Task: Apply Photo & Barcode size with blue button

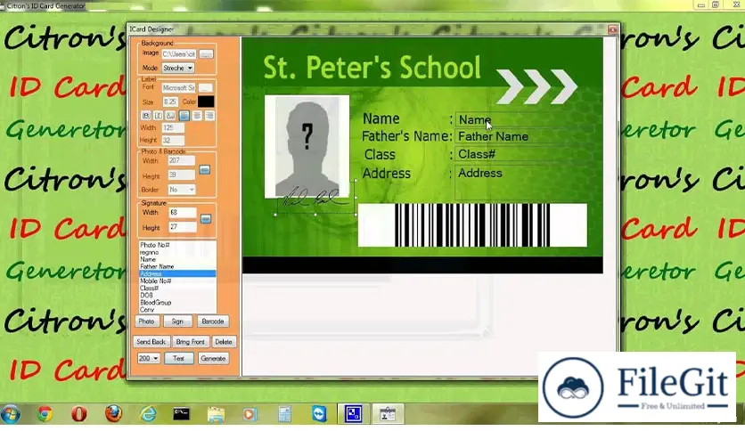Action: pyautogui.click(x=205, y=169)
